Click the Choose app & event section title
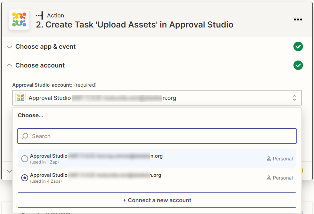 tap(46, 47)
